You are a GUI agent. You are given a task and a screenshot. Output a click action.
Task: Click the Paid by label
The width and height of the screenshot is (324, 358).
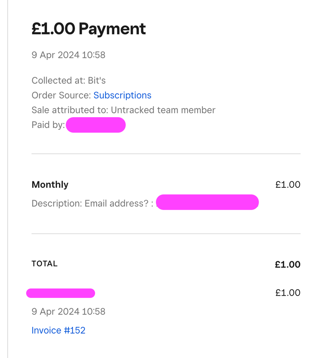[x=48, y=125]
